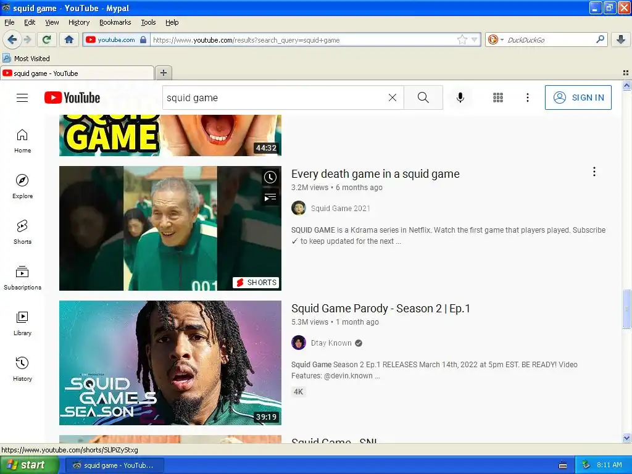Click system tray network icon

point(586,465)
